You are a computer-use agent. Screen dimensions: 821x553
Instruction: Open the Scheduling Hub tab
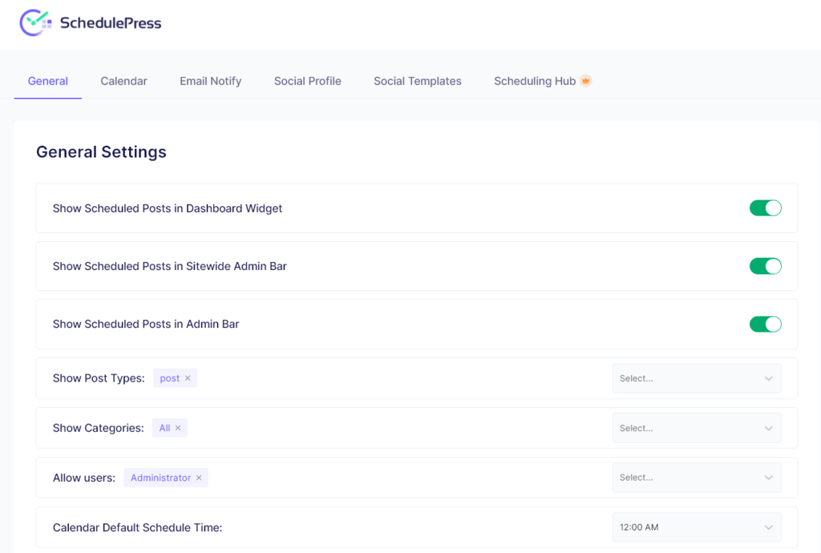click(536, 80)
